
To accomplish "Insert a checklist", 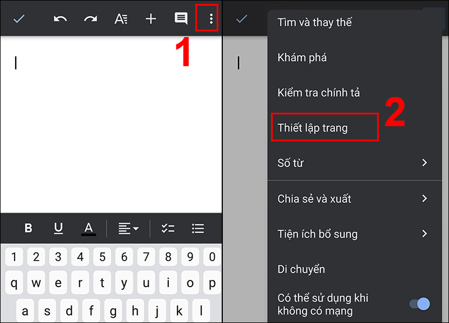I will (168, 228).
